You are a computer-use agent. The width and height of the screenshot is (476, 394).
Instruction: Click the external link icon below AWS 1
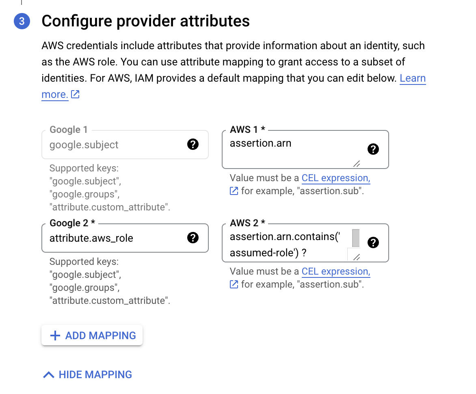pyautogui.click(x=234, y=191)
